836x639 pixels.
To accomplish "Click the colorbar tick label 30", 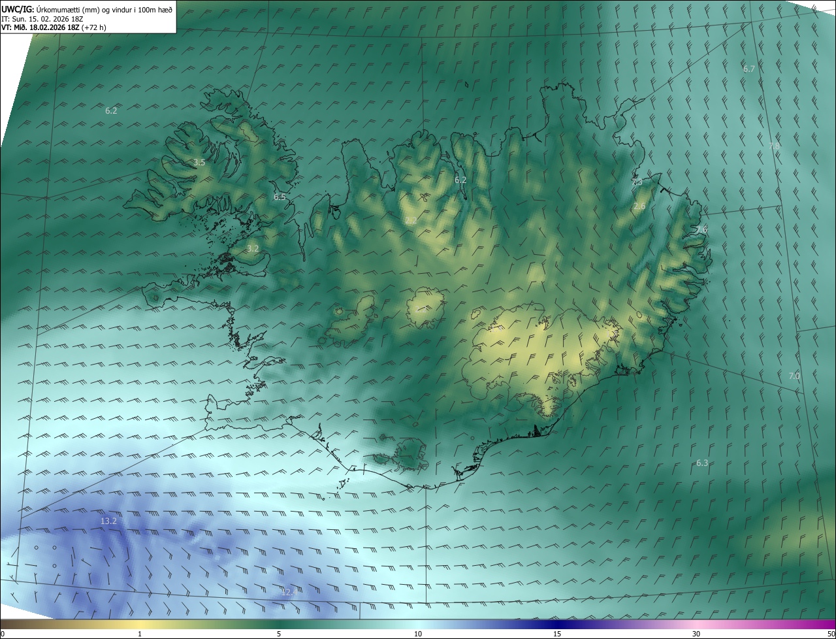I will tap(696, 634).
